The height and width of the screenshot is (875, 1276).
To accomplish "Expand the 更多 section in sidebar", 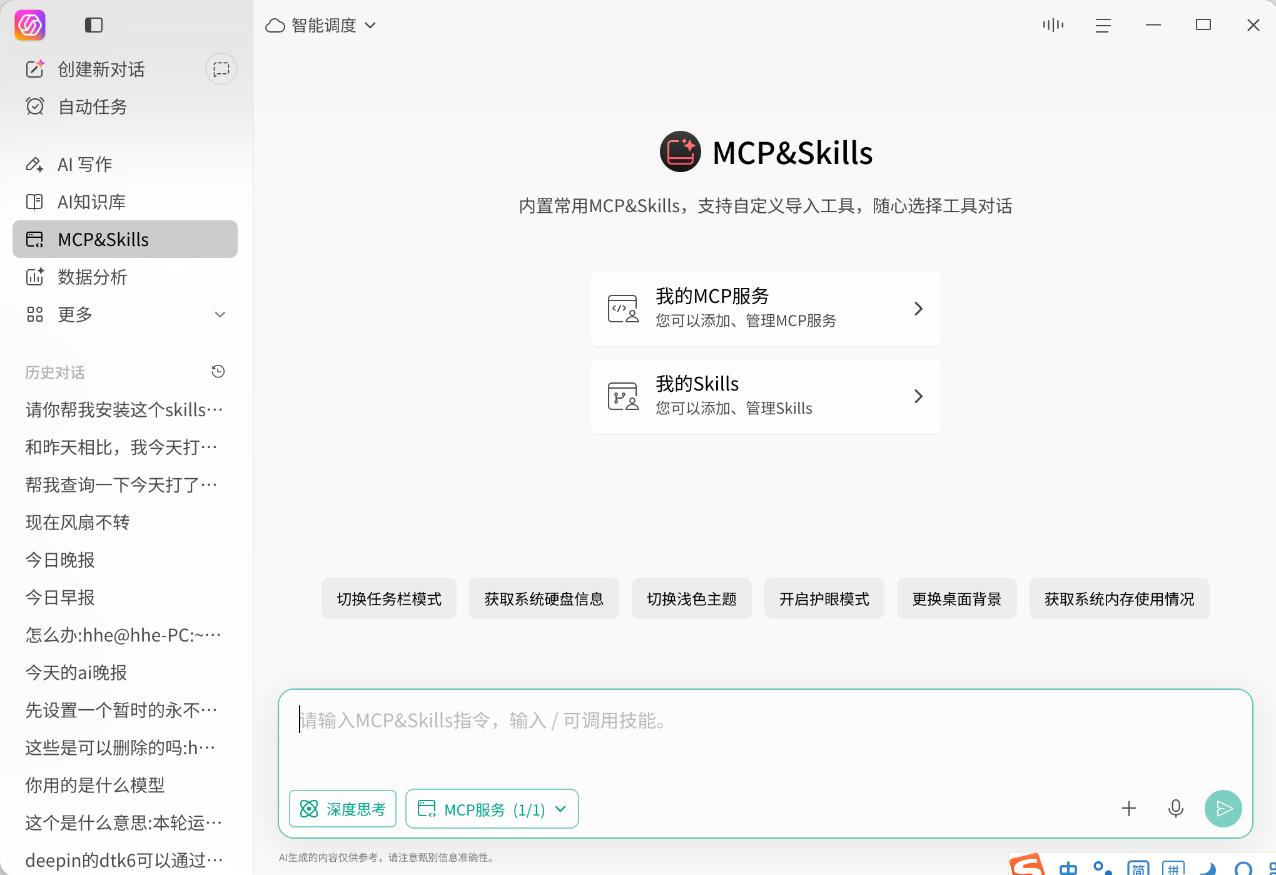I will coord(125,314).
